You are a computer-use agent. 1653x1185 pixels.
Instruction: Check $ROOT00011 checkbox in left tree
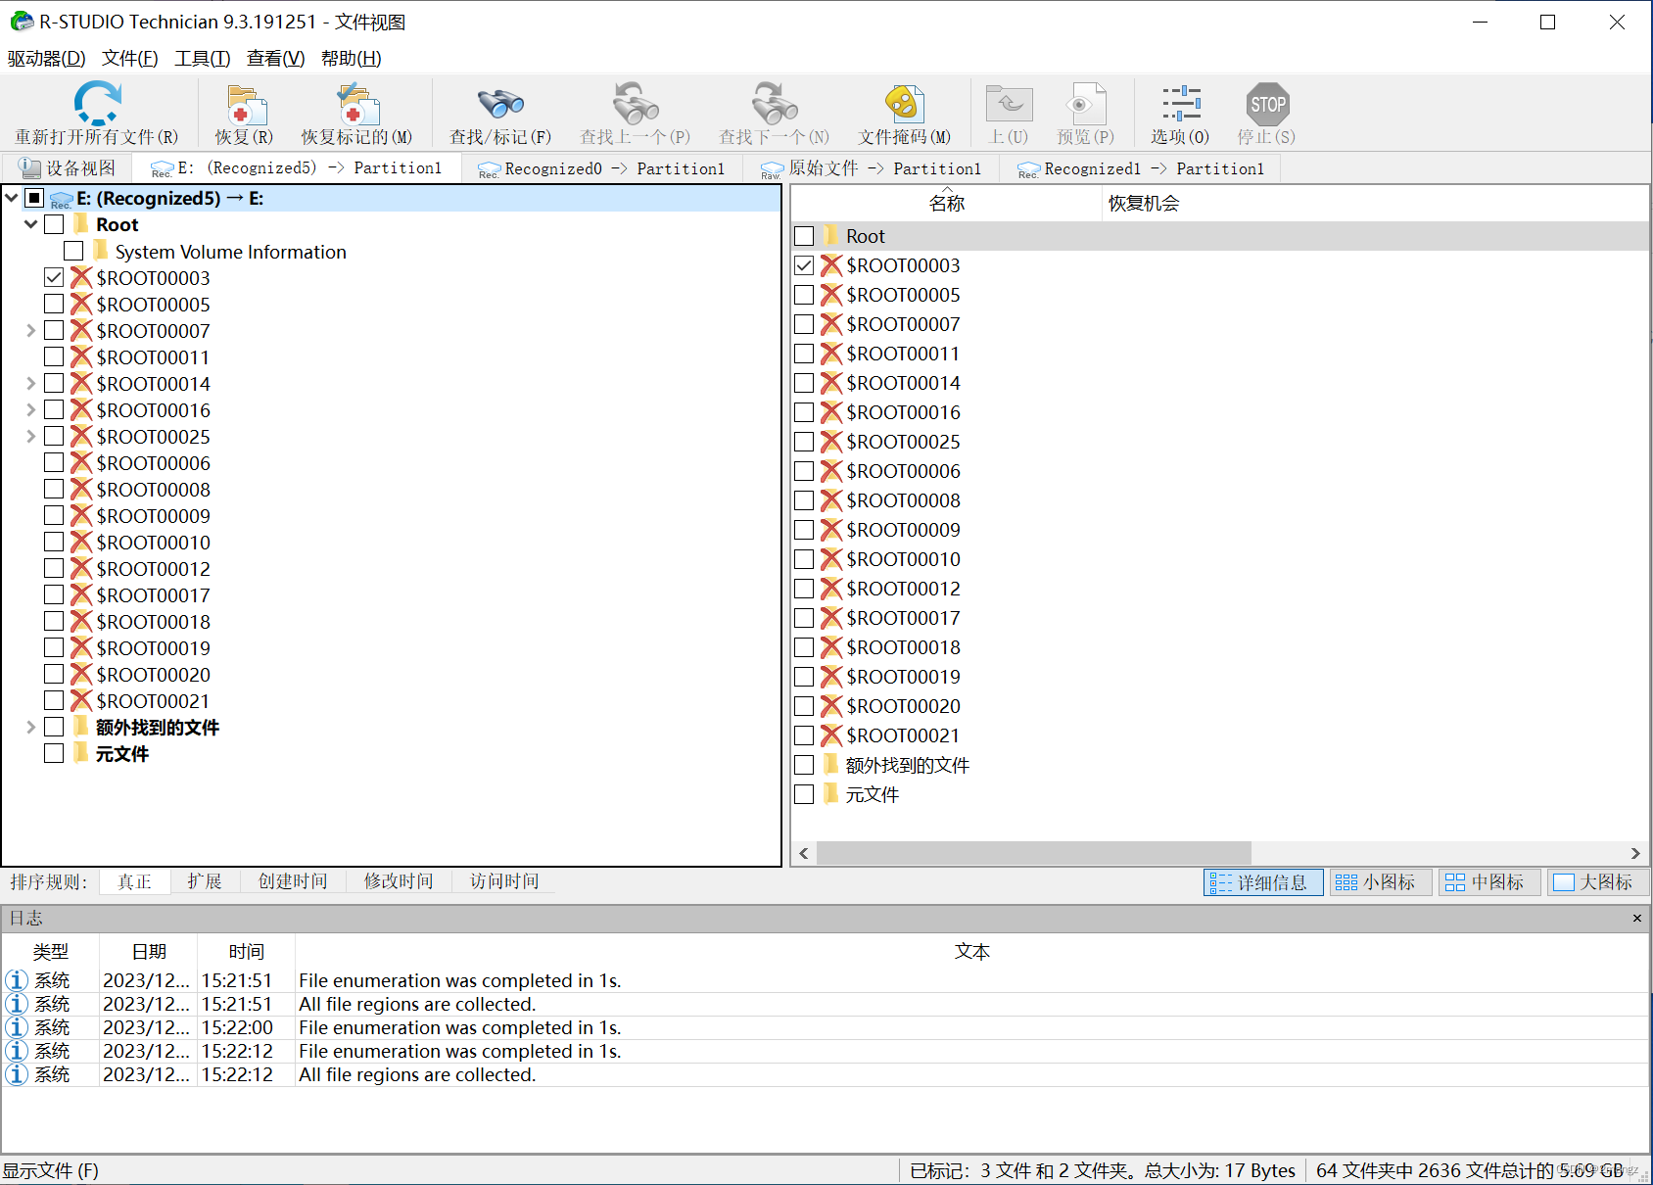click(54, 356)
